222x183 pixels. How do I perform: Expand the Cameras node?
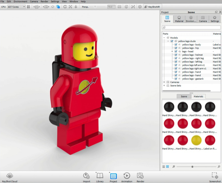[164, 82]
